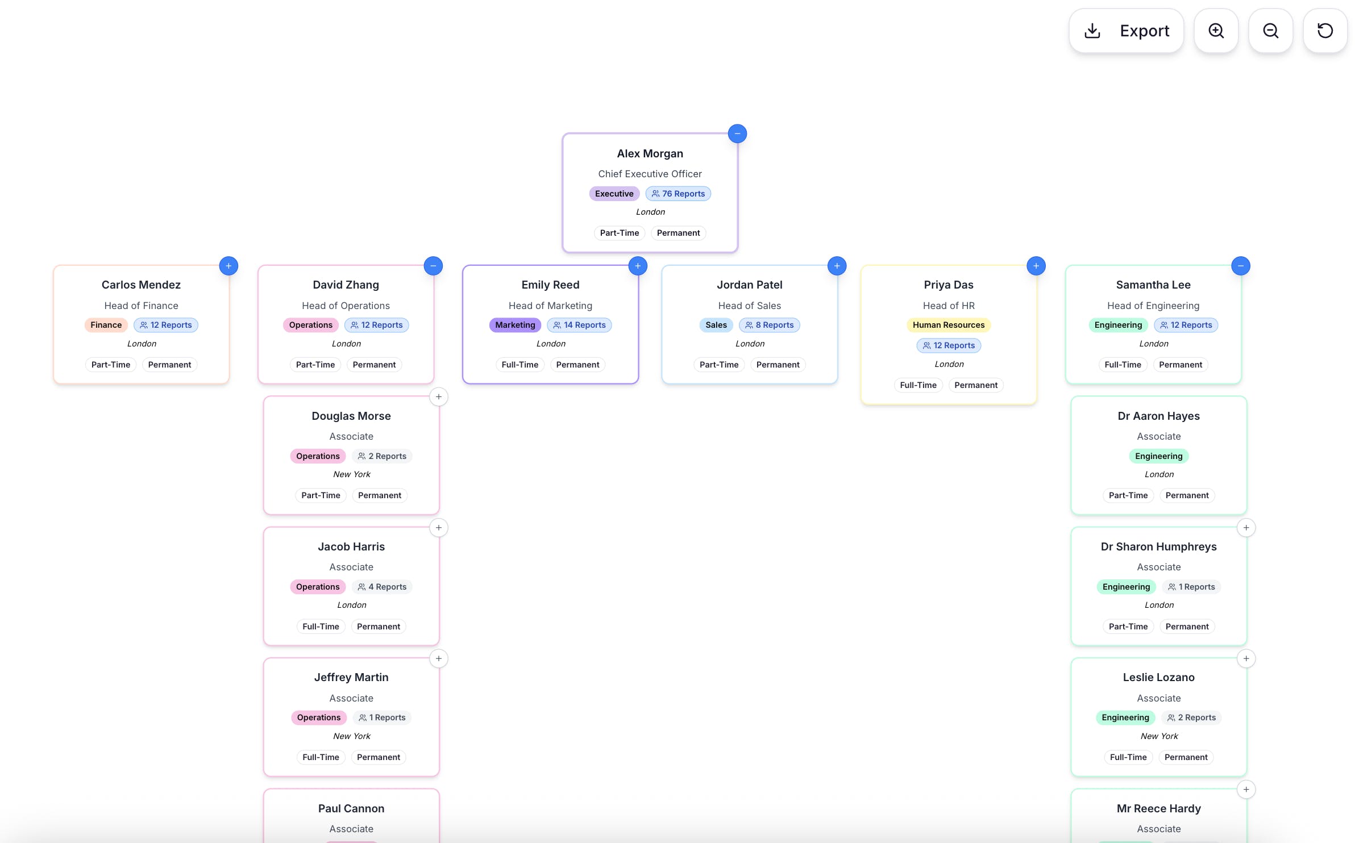Click Alex Morgan's Part-Time tag
Viewport: 1355px width, 843px height.
click(x=620, y=233)
